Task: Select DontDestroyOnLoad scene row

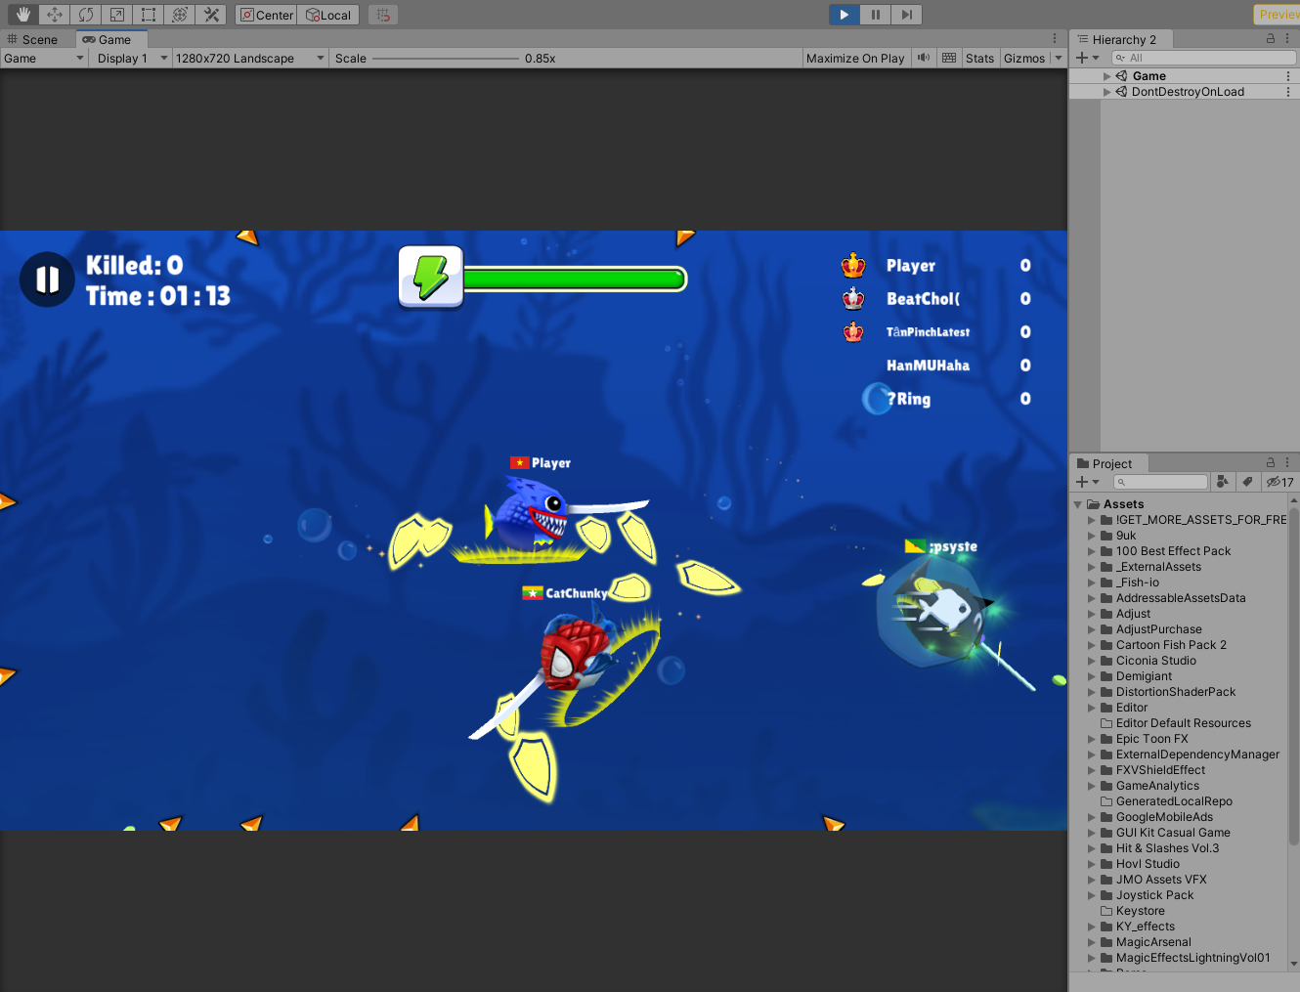Action: click(x=1184, y=92)
